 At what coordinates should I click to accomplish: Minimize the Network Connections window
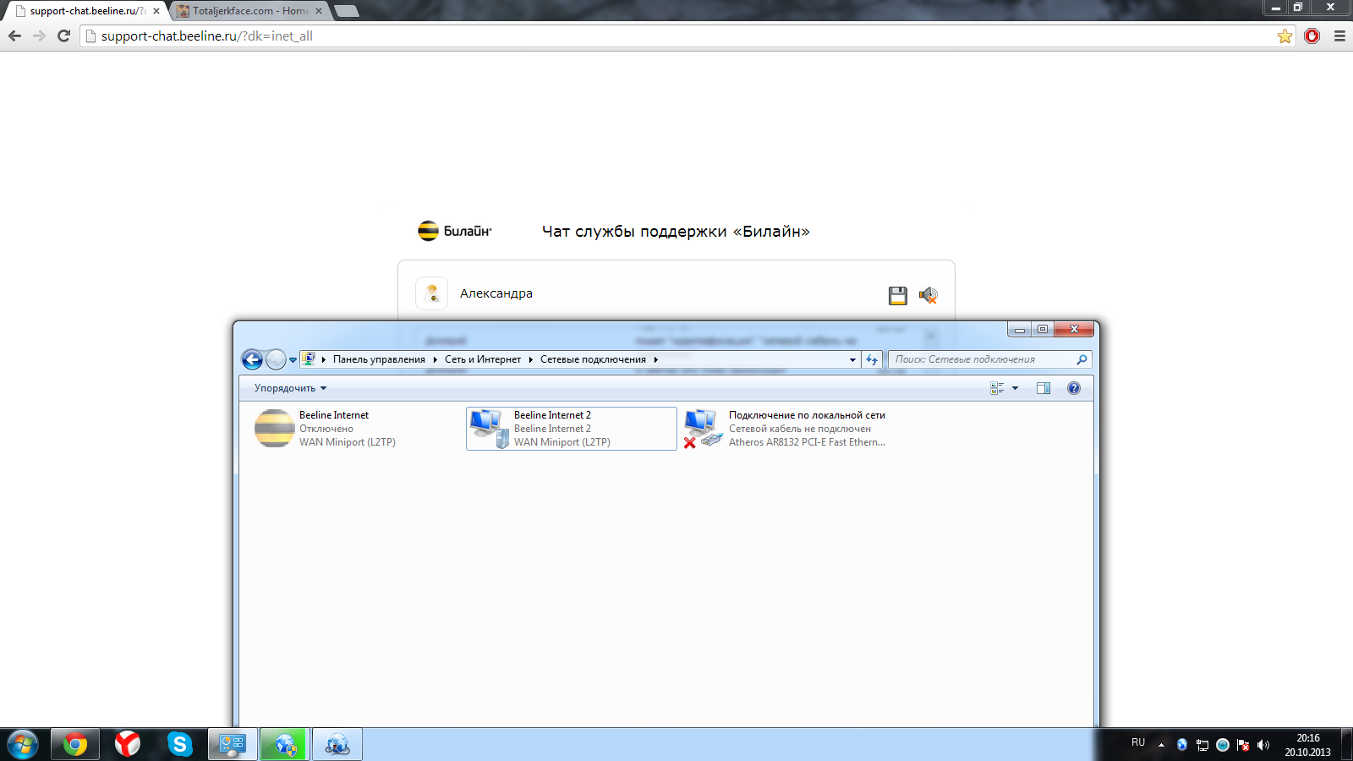click(1020, 329)
